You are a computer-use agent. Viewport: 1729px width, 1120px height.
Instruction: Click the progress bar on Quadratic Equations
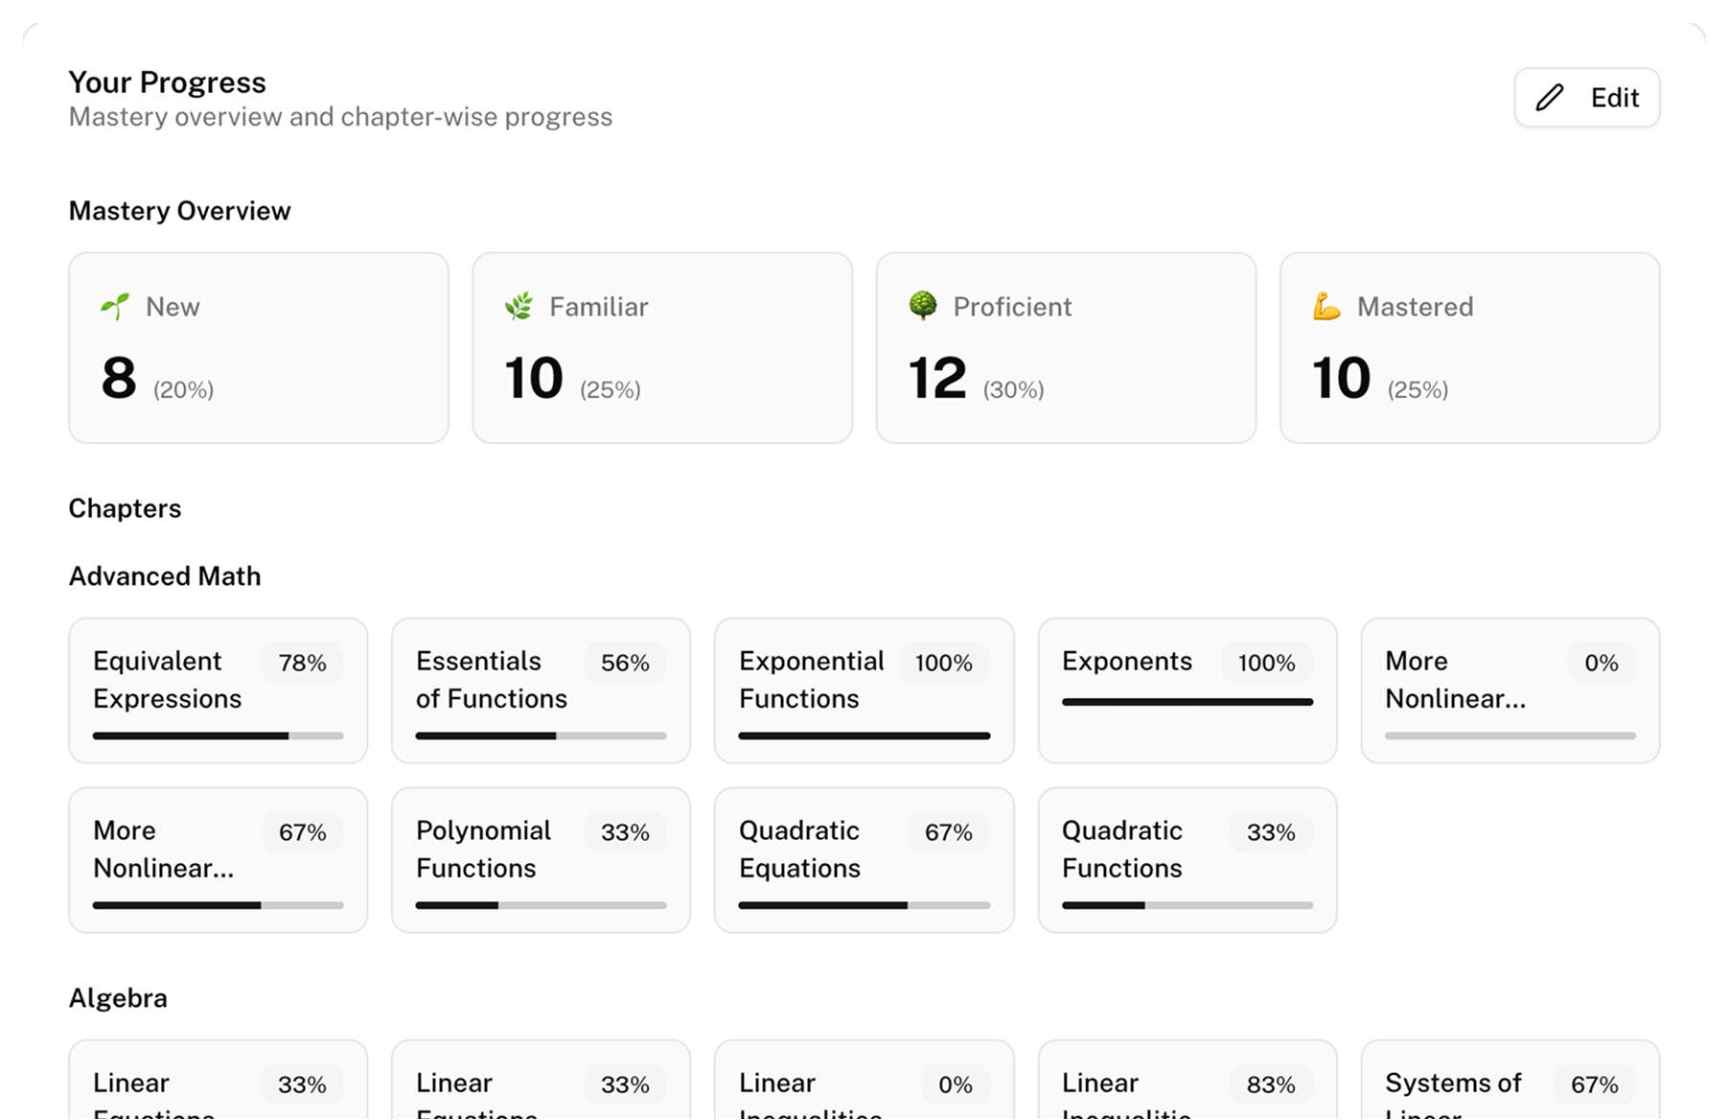point(863,904)
